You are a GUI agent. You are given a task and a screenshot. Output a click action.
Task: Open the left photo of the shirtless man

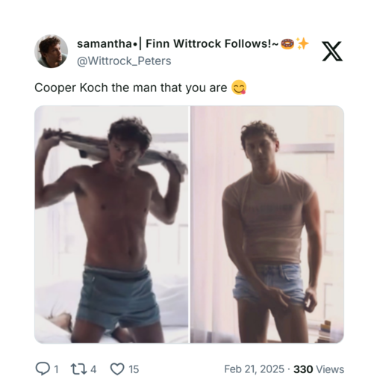(111, 224)
